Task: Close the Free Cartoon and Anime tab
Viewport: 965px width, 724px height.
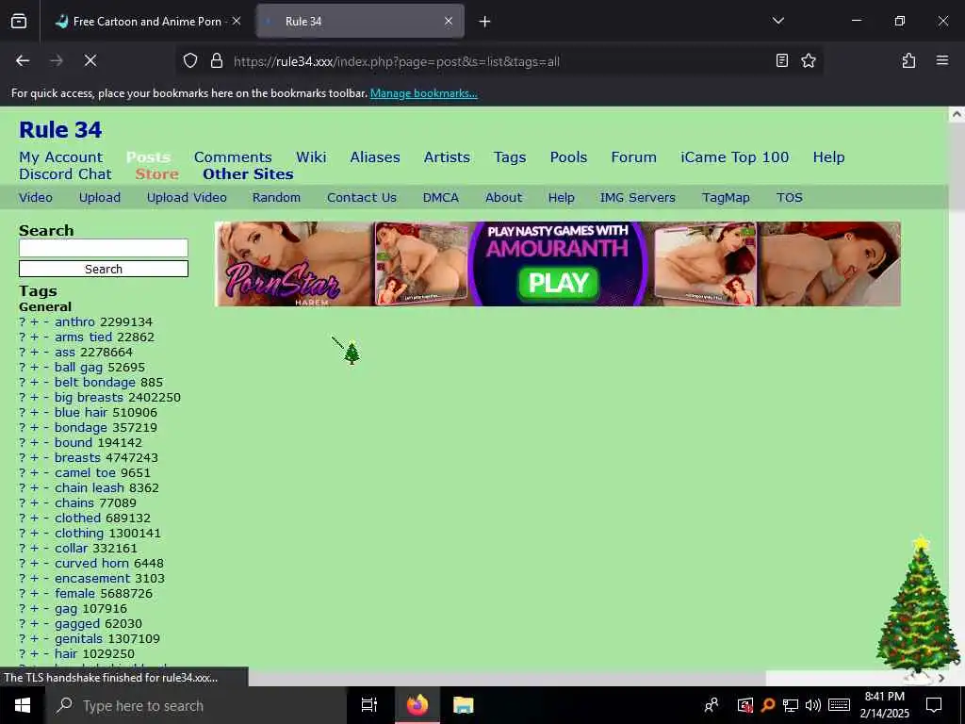Action: click(237, 21)
